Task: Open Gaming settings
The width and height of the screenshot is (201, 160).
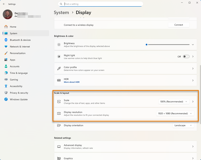Action: click(26, 79)
